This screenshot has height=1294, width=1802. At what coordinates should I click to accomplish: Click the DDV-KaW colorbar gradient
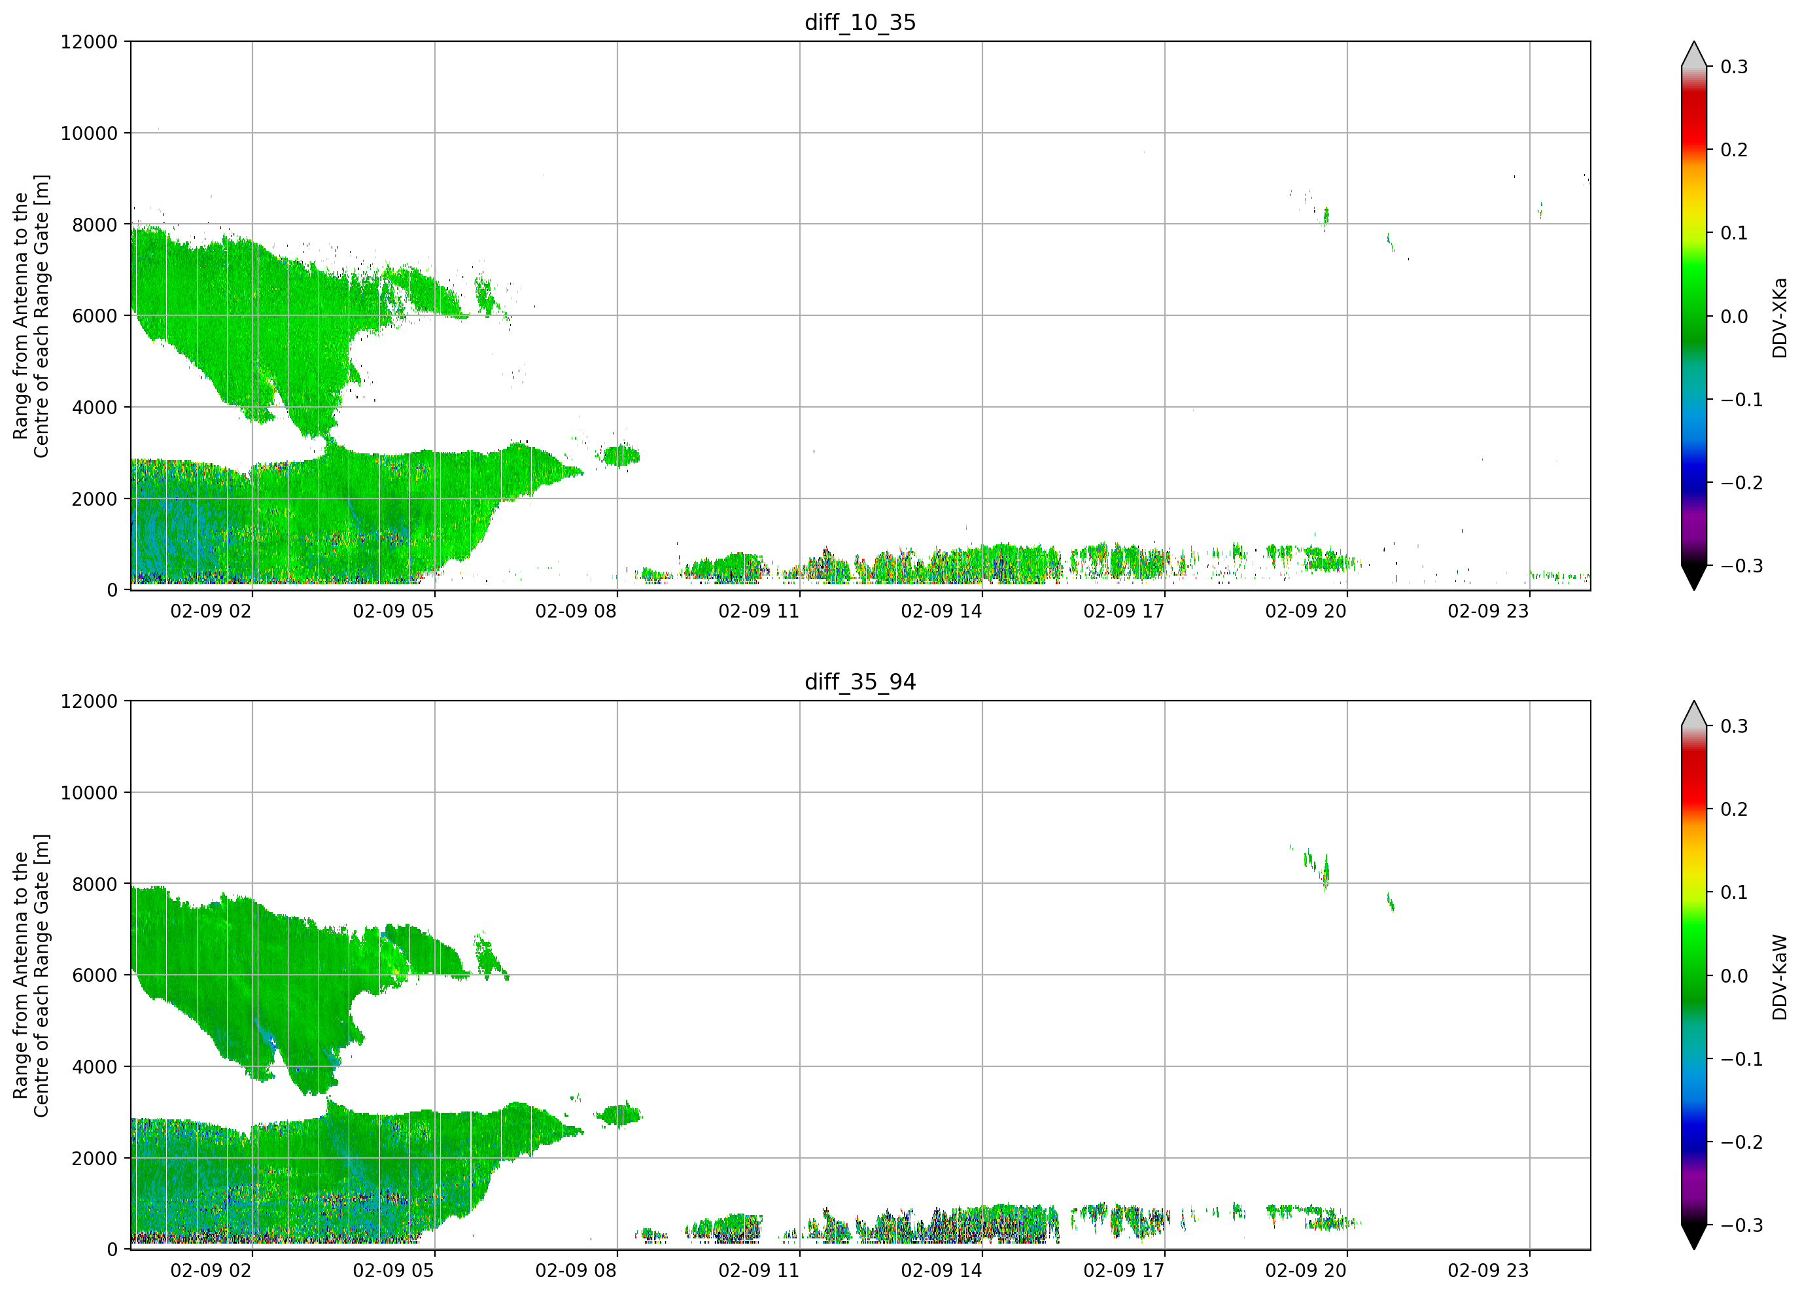[1694, 975]
